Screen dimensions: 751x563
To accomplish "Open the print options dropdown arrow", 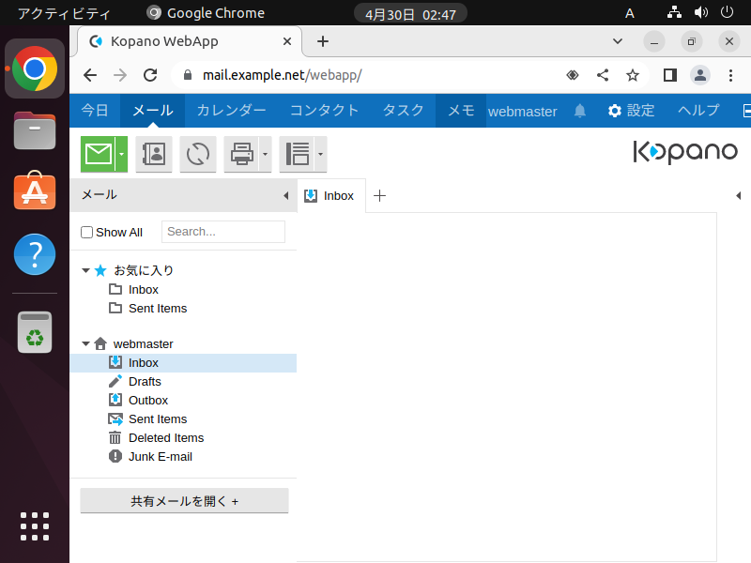I will (266, 154).
